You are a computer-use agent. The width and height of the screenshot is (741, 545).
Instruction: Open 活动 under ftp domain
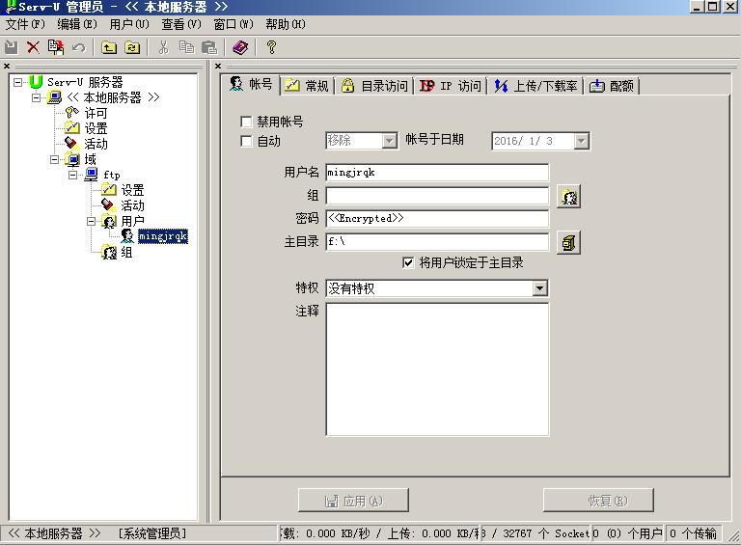pos(132,205)
